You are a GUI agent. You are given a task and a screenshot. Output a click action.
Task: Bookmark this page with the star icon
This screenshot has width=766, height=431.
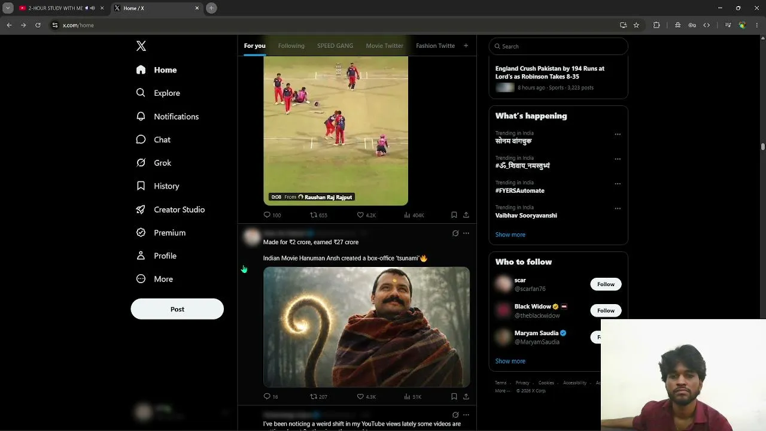636,25
